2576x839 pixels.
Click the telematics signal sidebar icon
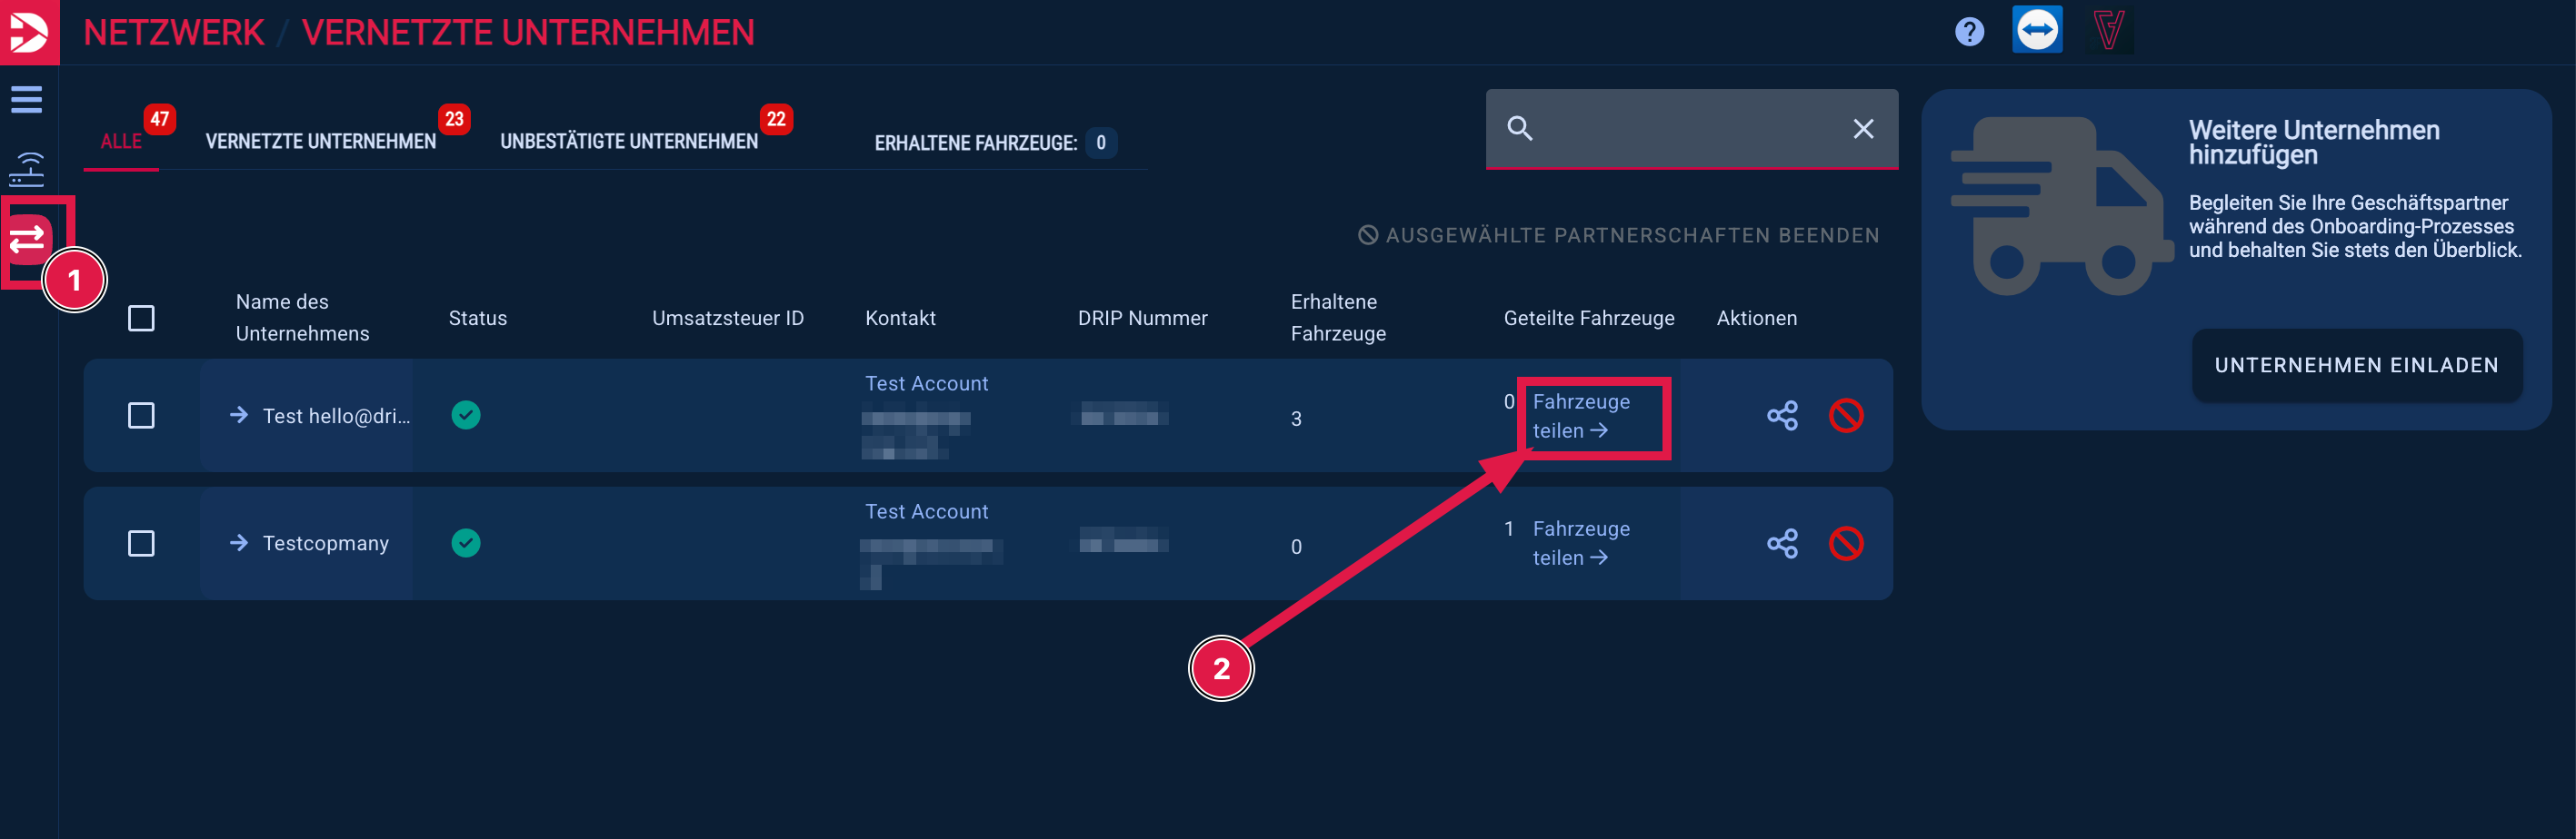pos(27,170)
